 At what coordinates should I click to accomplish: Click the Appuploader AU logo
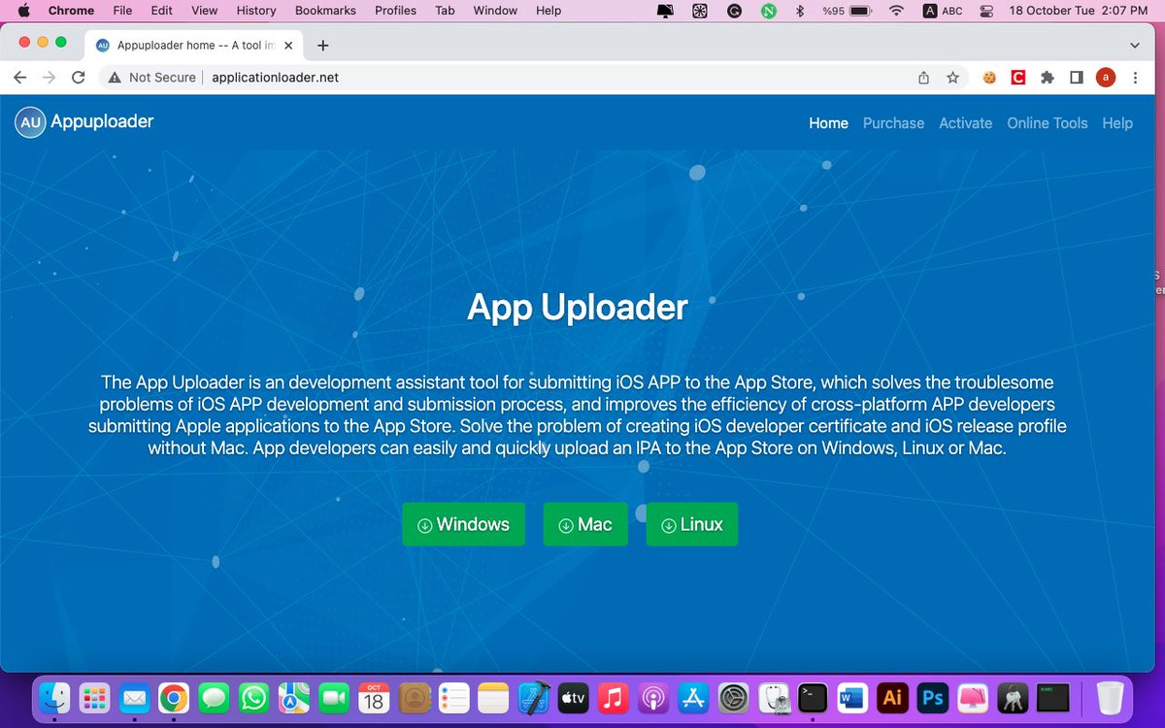click(x=30, y=122)
